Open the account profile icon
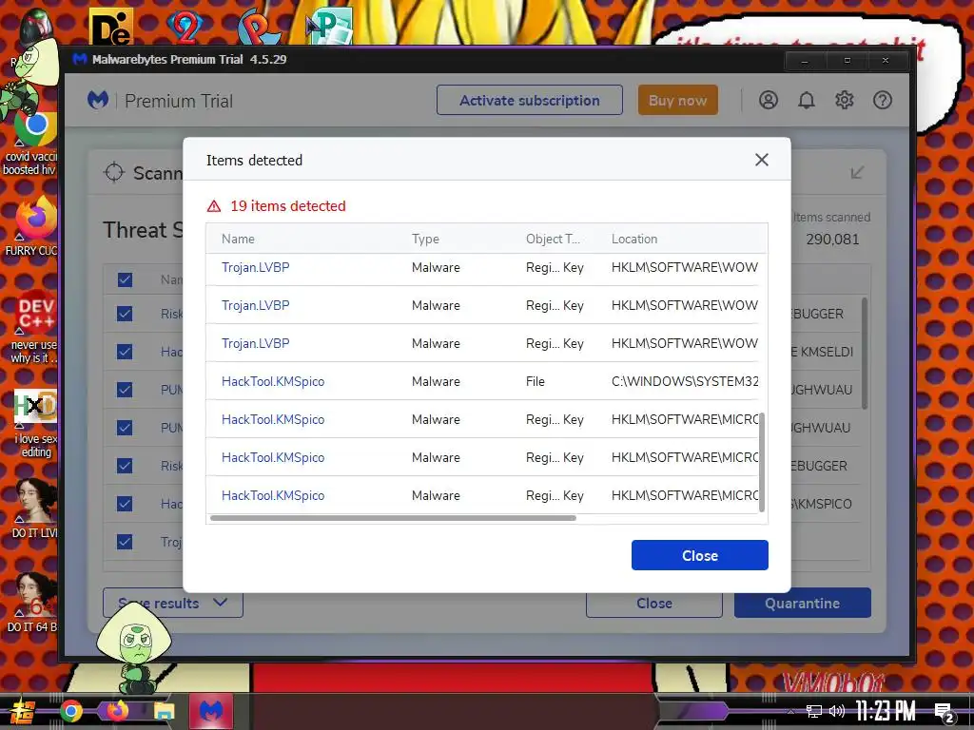 [769, 100]
